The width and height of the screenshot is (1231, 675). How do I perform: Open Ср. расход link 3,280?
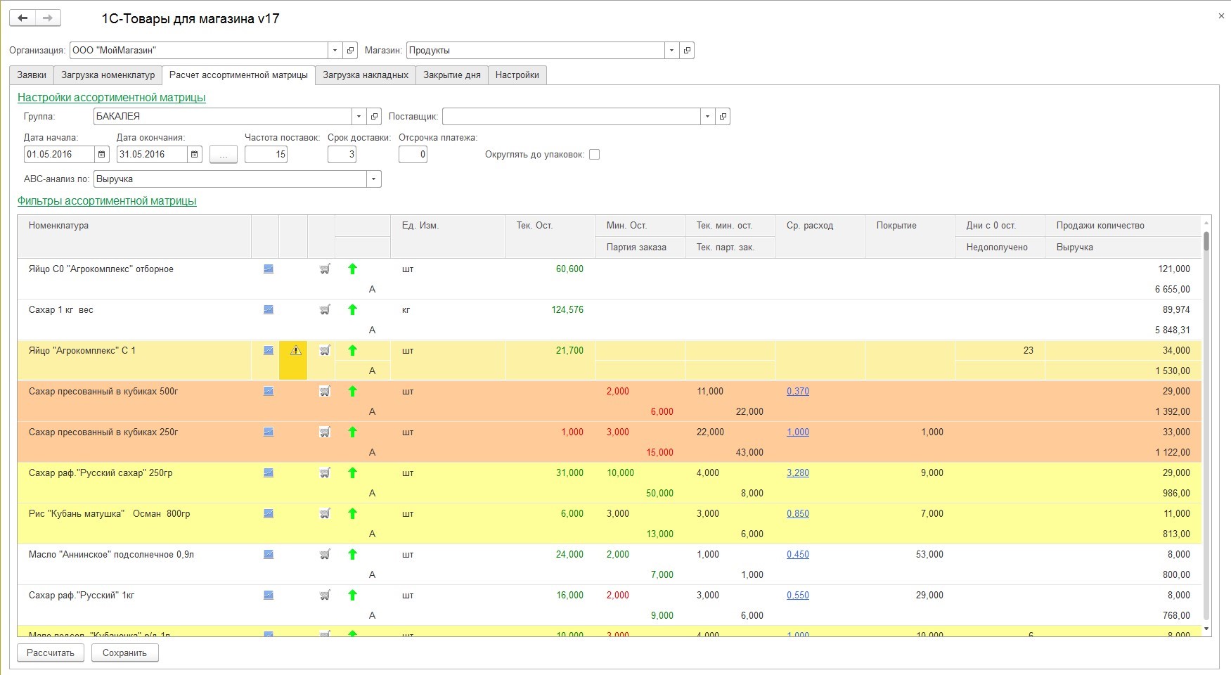pyautogui.click(x=798, y=472)
